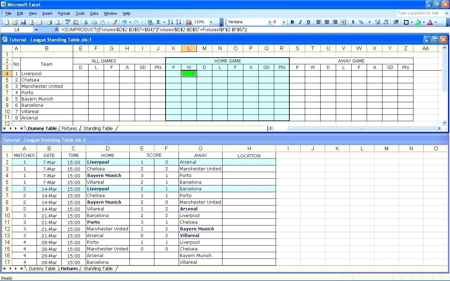Screen dimensions: 450x281
Task: Expand the AutoSum functions arrow
Action: (164, 22)
